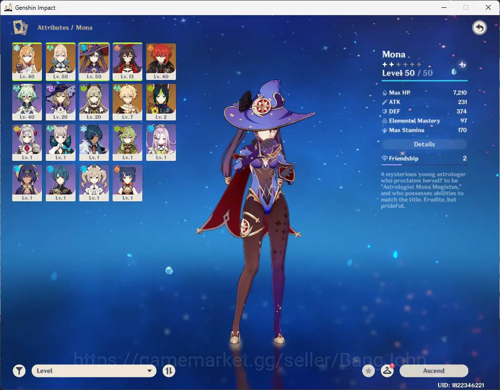Click the 'Attributes / Mona' heading
Image resolution: width=500 pixels, height=390 pixels.
[x=65, y=28]
